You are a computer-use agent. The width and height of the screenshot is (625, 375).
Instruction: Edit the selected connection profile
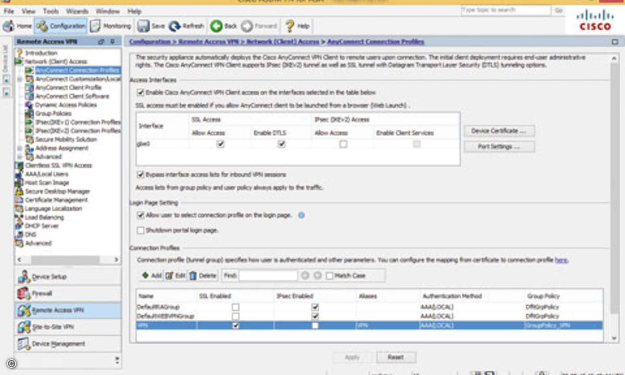(175, 275)
